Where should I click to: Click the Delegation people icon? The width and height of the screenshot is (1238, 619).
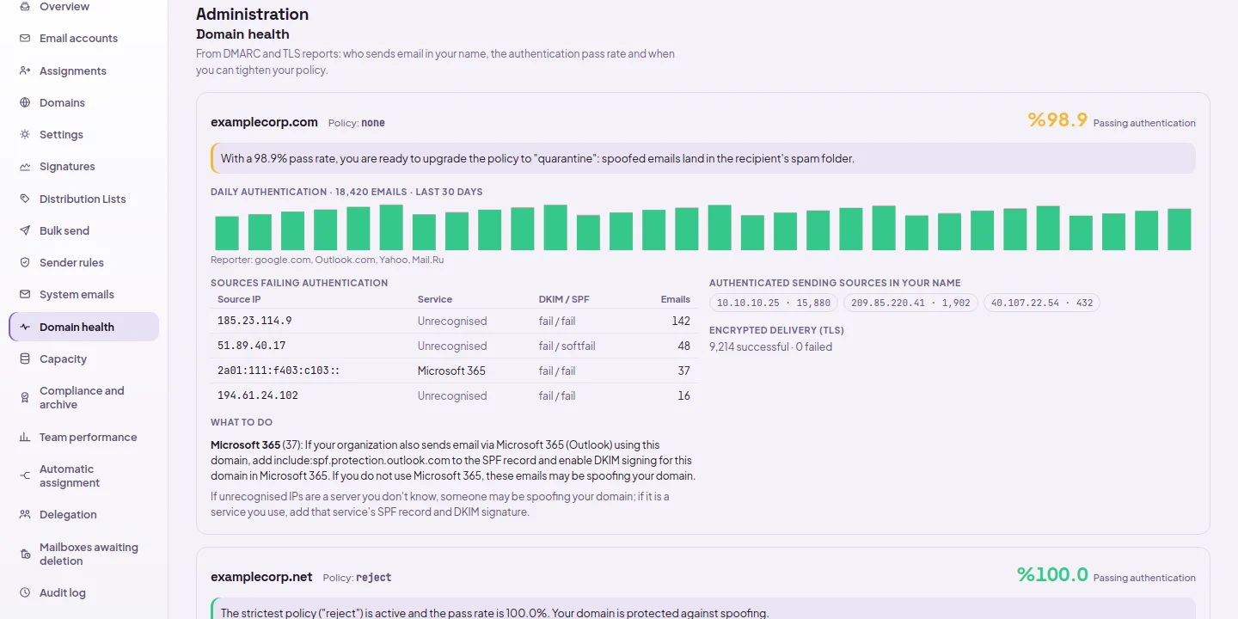tap(25, 515)
